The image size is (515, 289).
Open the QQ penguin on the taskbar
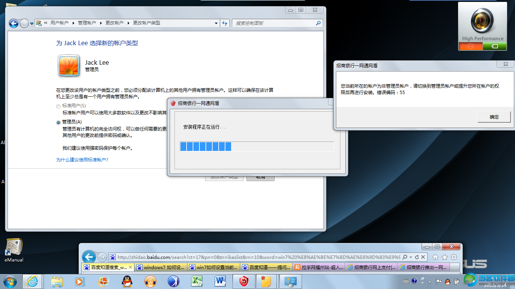tap(127, 281)
